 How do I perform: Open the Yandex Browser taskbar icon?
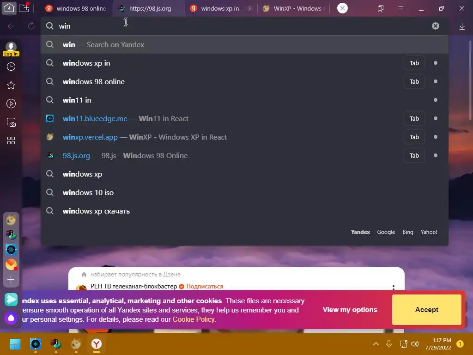(97, 344)
